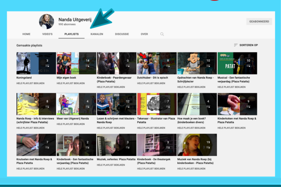Click the playlist icon on Mijn eigen boek
281x187 pixels.
click(x=87, y=66)
